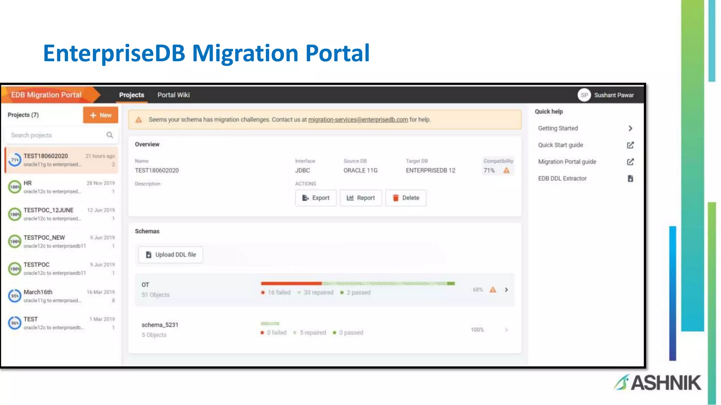Open Migration Portal guide external link icon
Viewport: 721px width, 405px height.
630,162
